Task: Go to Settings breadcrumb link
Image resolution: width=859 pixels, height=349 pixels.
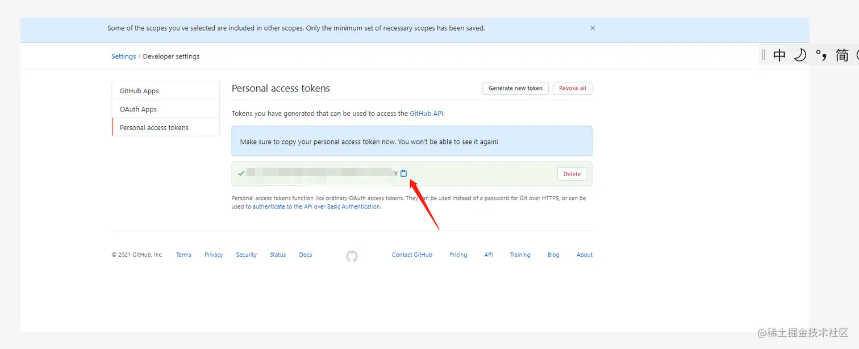Action: pyautogui.click(x=123, y=56)
